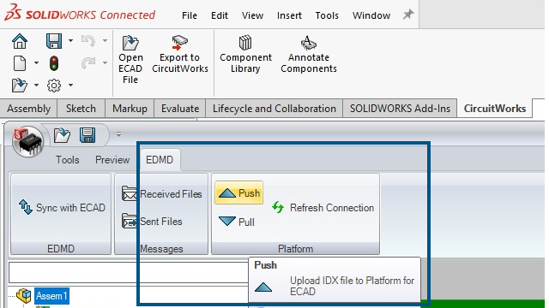Switch to the SOLIDWORKS Add-Ins tab

(x=400, y=109)
